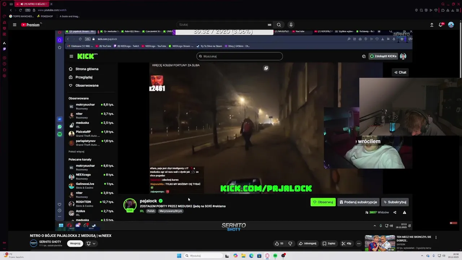Open the channel notification bell dropdown
The image size is (462, 260).
click(91, 243)
